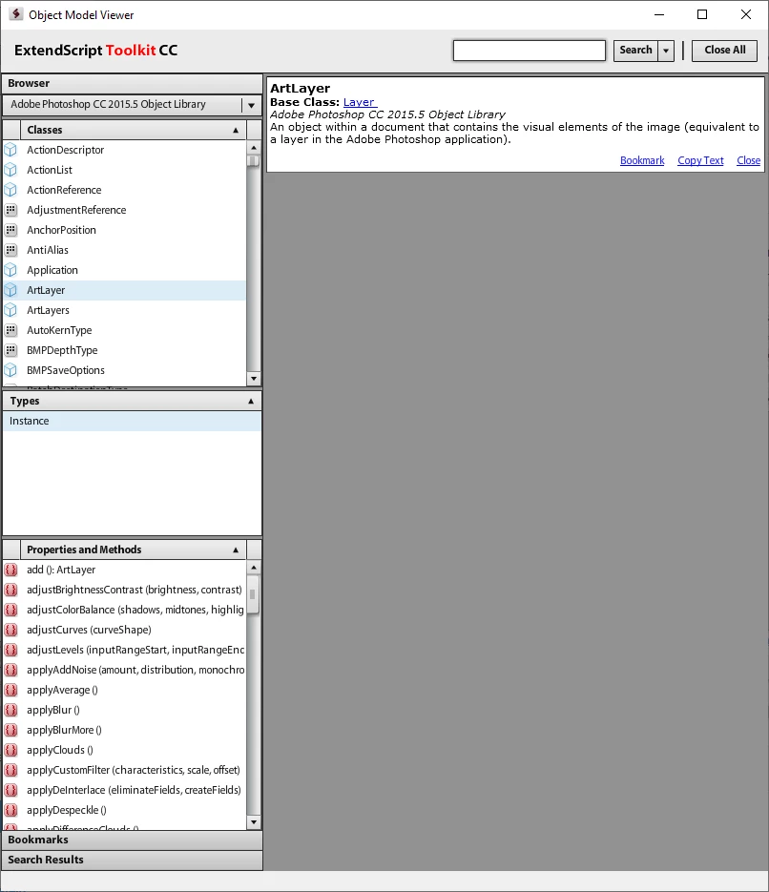Click the method icon beside add (): ArtLayer

(10, 570)
